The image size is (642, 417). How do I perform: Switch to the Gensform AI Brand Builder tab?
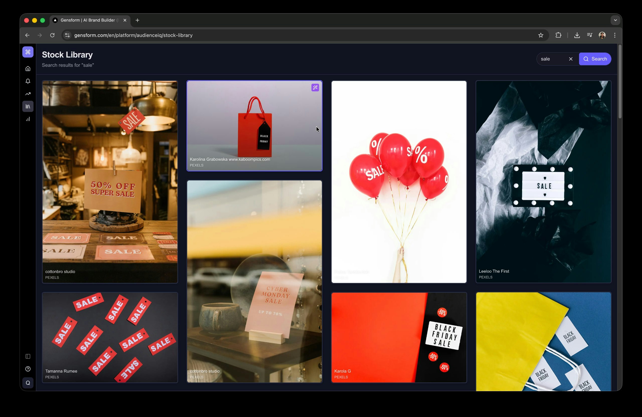point(89,20)
